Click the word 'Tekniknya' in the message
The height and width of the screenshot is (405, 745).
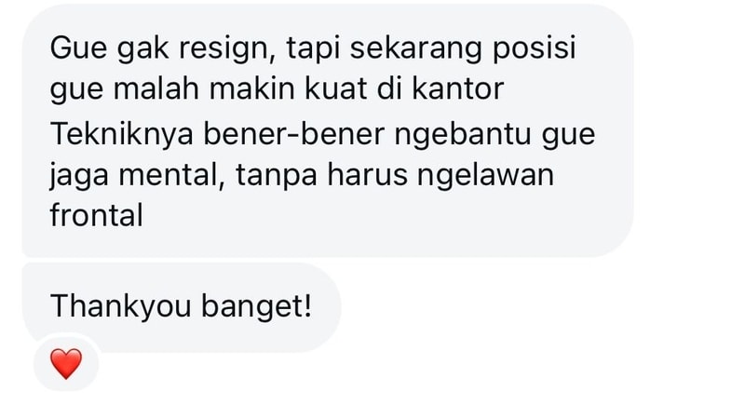click(x=122, y=134)
